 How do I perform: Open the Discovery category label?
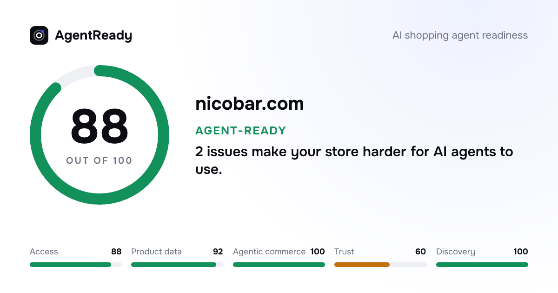456,252
